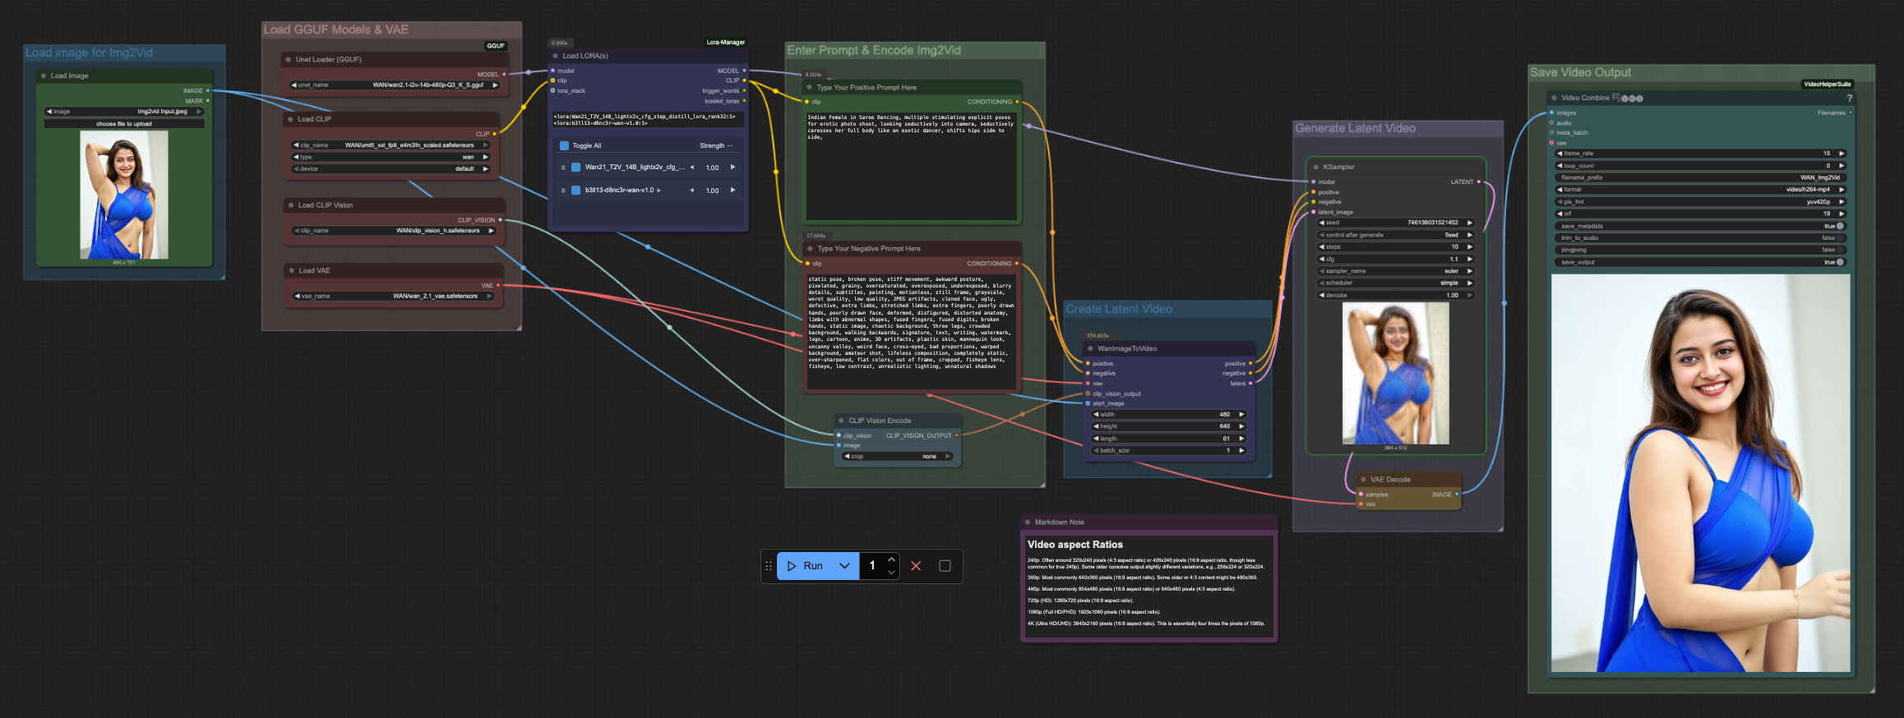Enable the pingpong toggle in Video Combine
The height and width of the screenshot is (718, 1904).
pos(1840,250)
